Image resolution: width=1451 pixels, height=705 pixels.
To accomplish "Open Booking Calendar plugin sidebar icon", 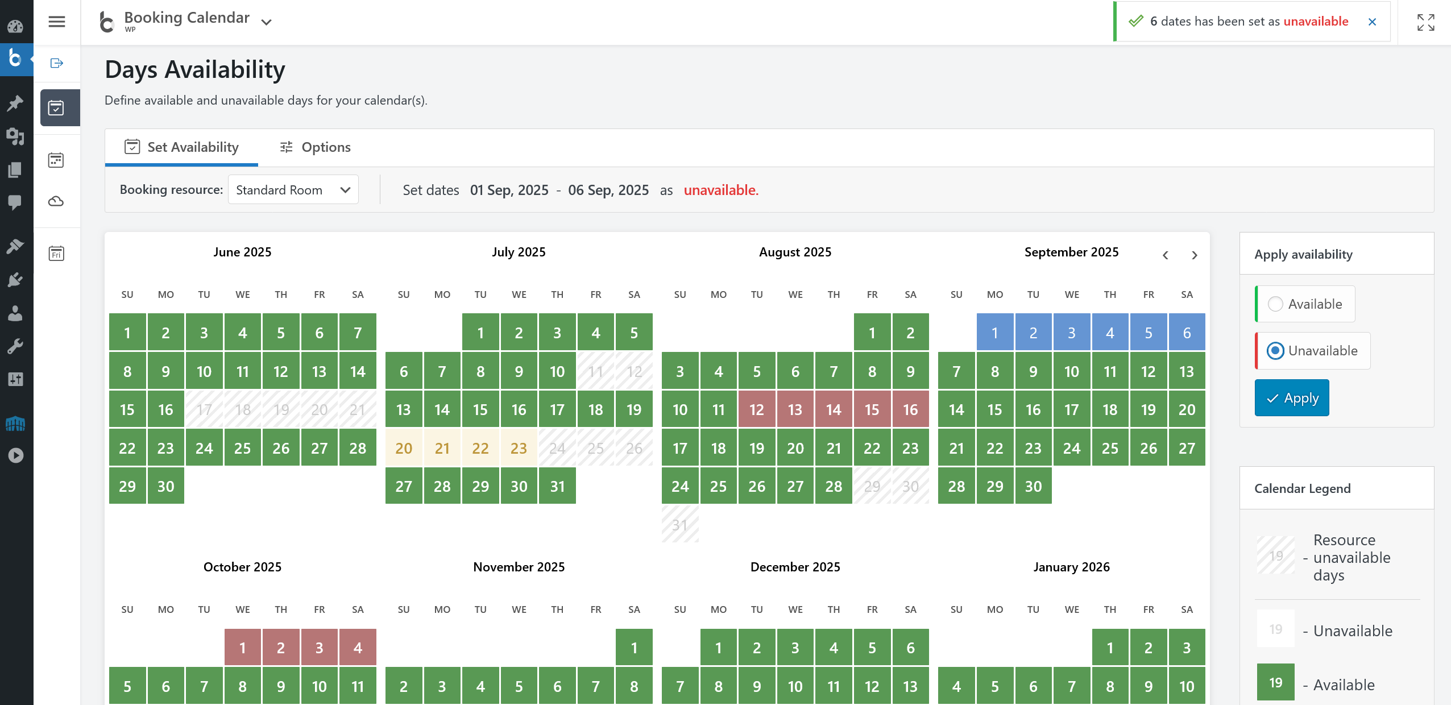I will click(x=15, y=58).
